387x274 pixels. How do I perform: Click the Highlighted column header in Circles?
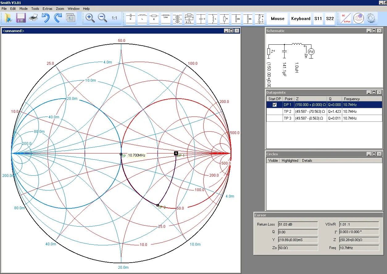[290, 161]
